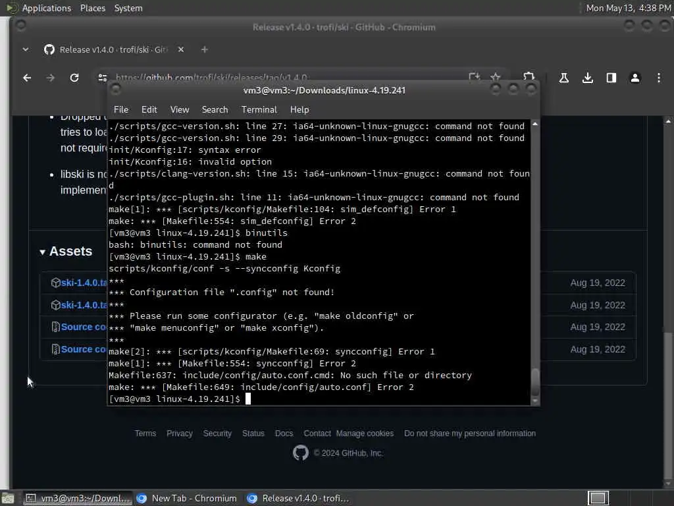Click the workspace switcher in bottom panel
This screenshot has width=674, height=506.
598,498
